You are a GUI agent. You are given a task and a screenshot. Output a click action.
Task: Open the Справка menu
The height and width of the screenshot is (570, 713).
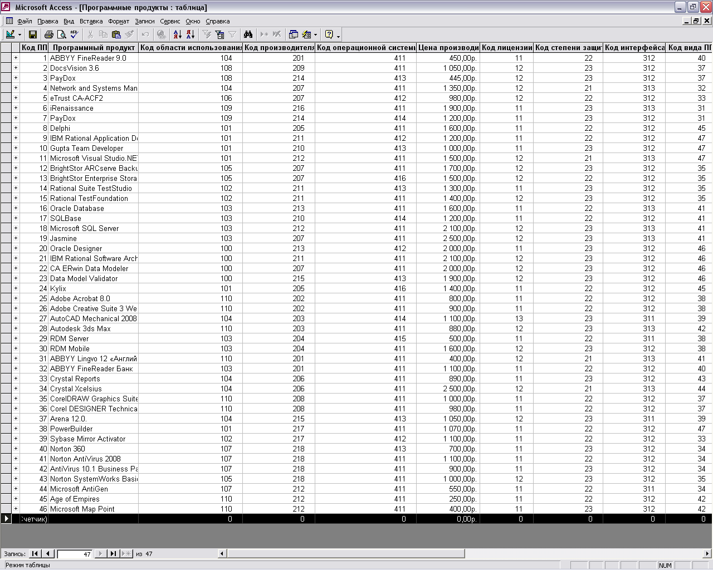point(218,21)
